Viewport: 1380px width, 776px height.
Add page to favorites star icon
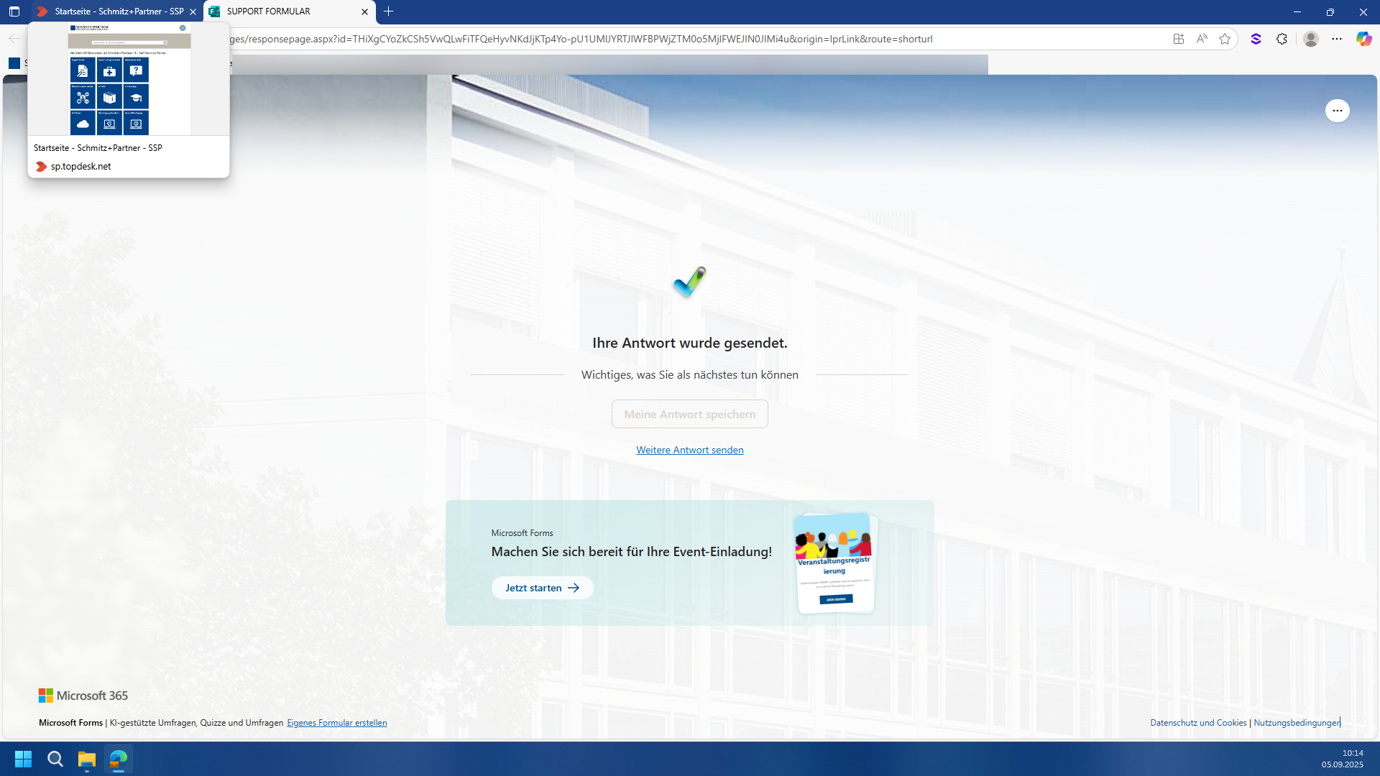click(1225, 39)
